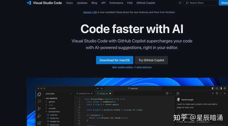Open the Insiders edition link
The width and height of the screenshot is (228, 126).
125,67
